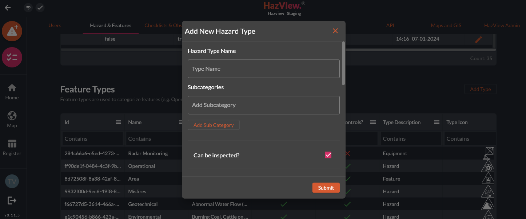This screenshot has height=219, width=526.
Task: Open the Maps and GIS tab
Action: click(x=446, y=25)
